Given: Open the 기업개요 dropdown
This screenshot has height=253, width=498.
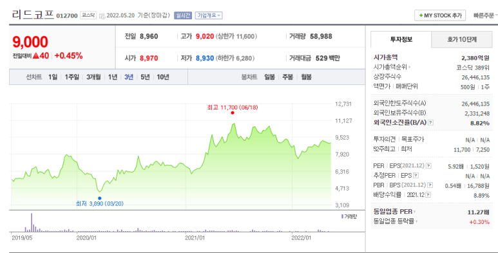Looking at the screenshot, I should [x=209, y=15].
